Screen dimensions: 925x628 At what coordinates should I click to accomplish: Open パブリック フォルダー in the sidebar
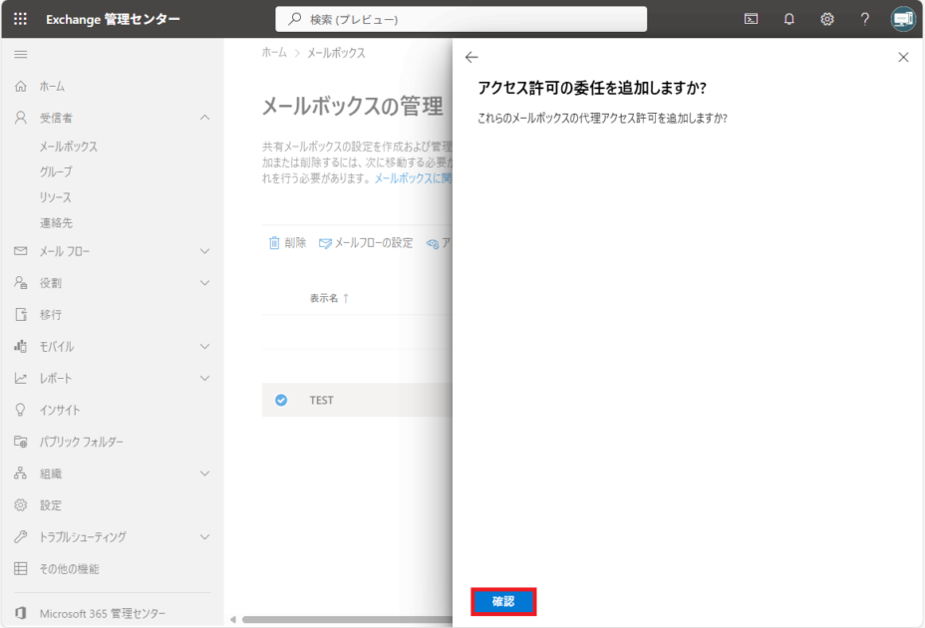(x=82, y=442)
